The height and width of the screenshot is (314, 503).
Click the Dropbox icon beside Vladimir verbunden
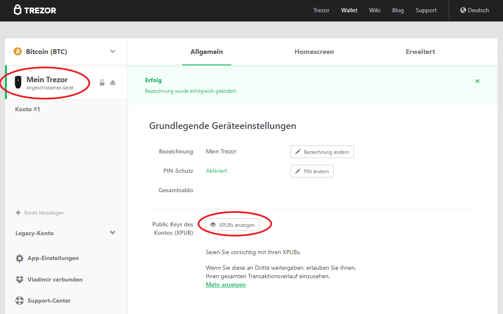tap(19, 279)
